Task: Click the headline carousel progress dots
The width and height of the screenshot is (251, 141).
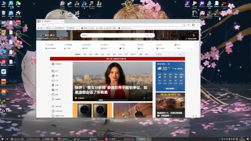Action: 113,100
